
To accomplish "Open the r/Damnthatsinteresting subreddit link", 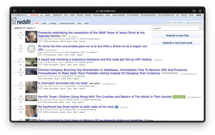I will click(x=89, y=39).
